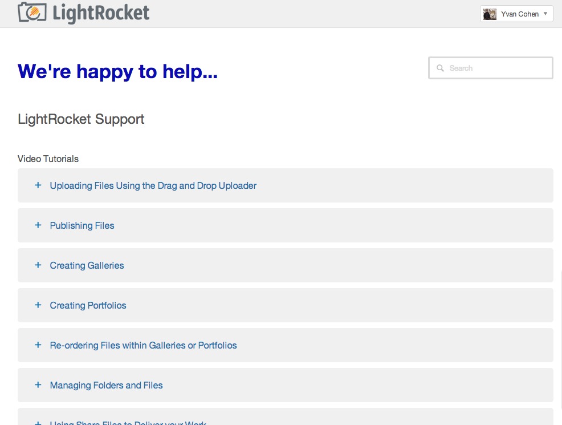Click the LightRocket wordmark text

[101, 13]
